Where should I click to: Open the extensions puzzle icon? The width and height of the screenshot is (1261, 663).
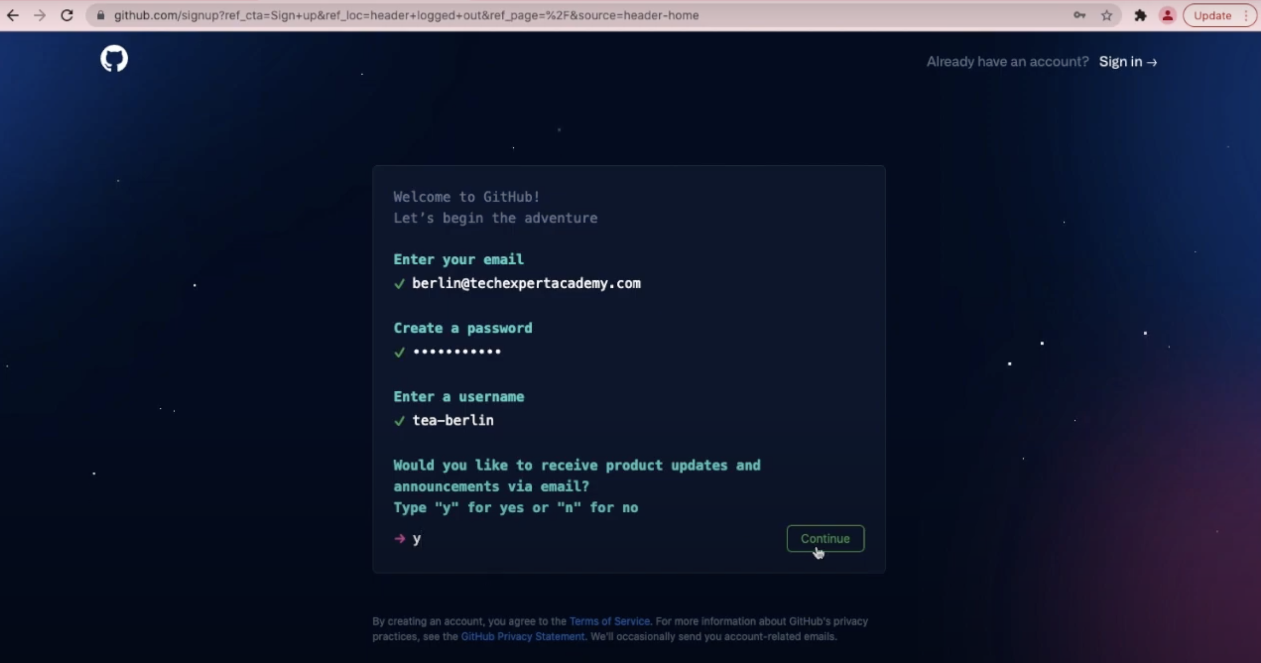click(1141, 16)
